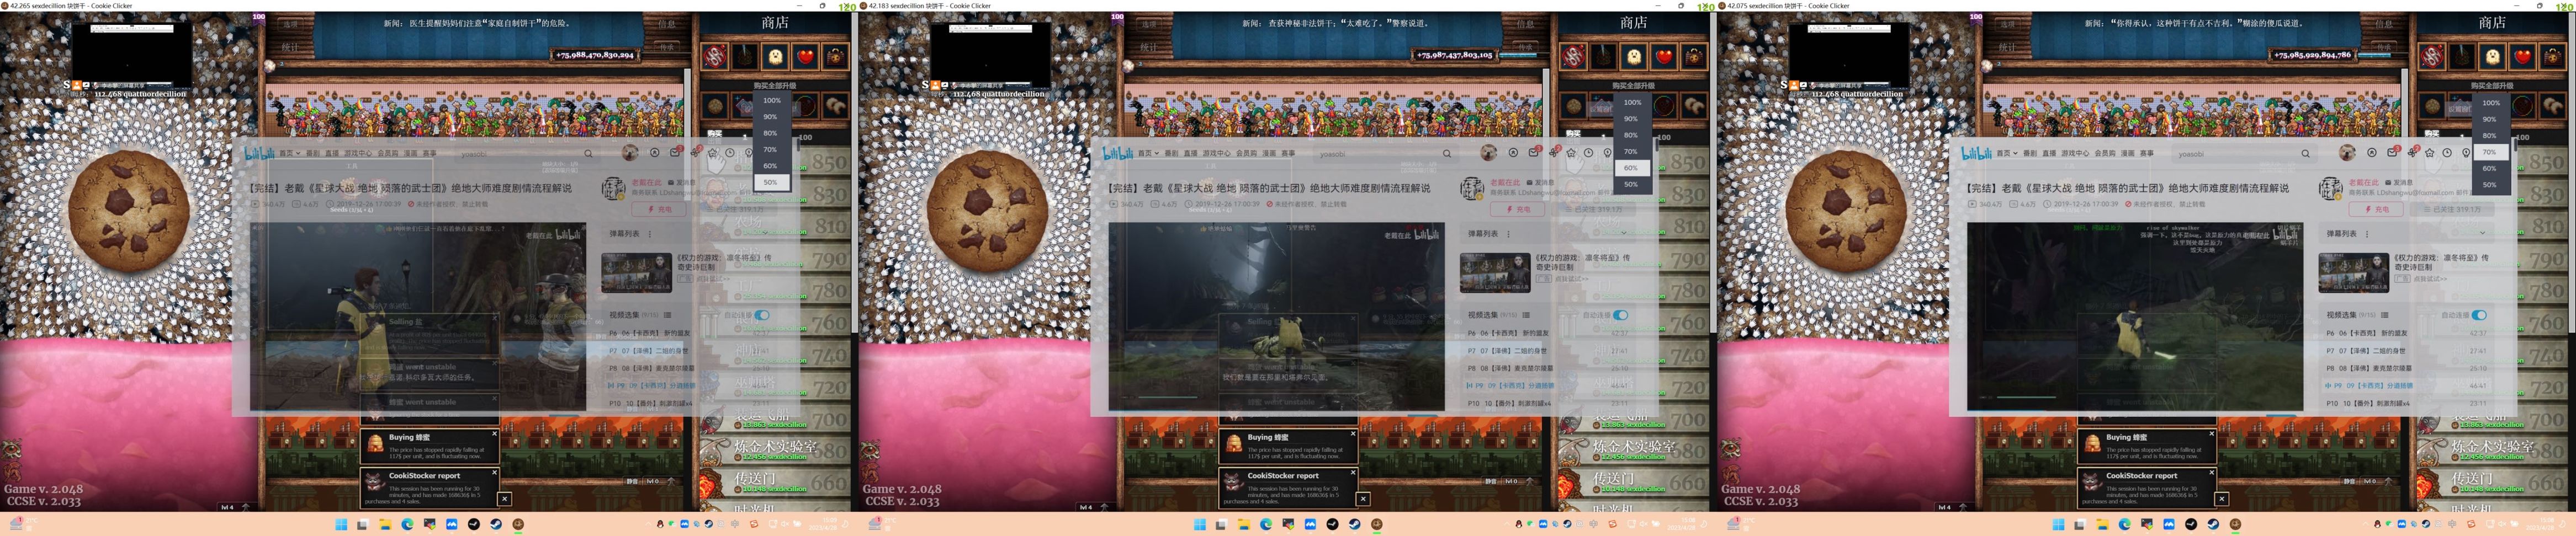Open the history clock icon in the 42.075 window
This screenshot has width=2576, height=536.
pyautogui.click(x=2447, y=153)
